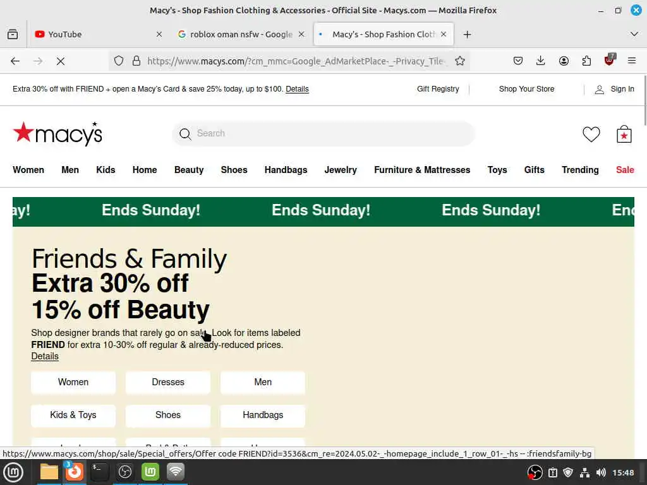Close the Macy's tab
This screenshot has height=485, width=647.
pyautogui.click(x=444, y=34)
